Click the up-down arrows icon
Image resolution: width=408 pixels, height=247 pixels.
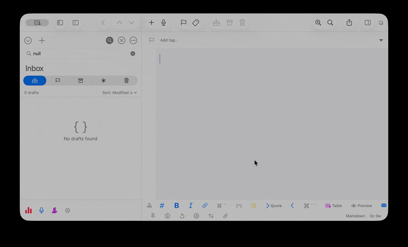(x=211, y=216)
